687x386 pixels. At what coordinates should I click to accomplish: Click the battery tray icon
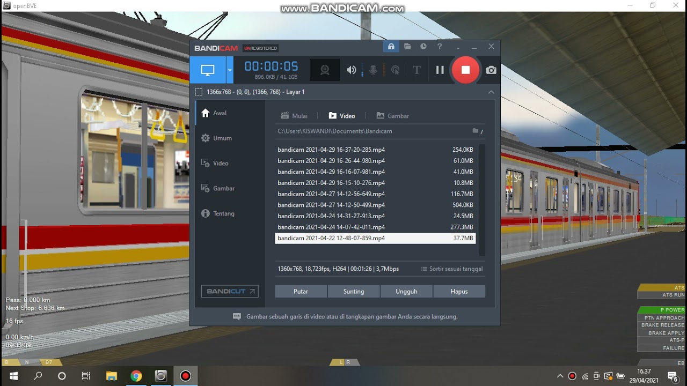pyautogui.click(x=620, y=376)
